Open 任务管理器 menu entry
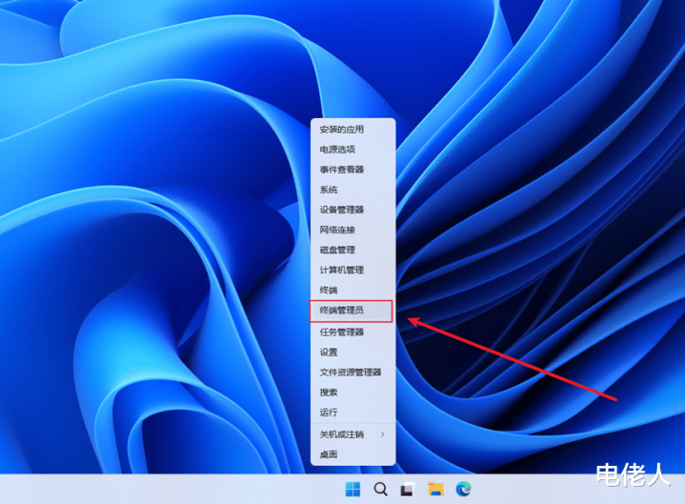The width and height of the screenshot is (685, 504). point(353,332)
